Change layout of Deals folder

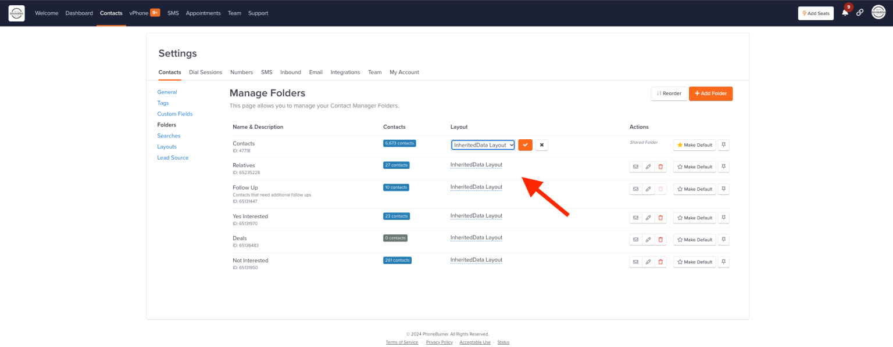(476, 238)
